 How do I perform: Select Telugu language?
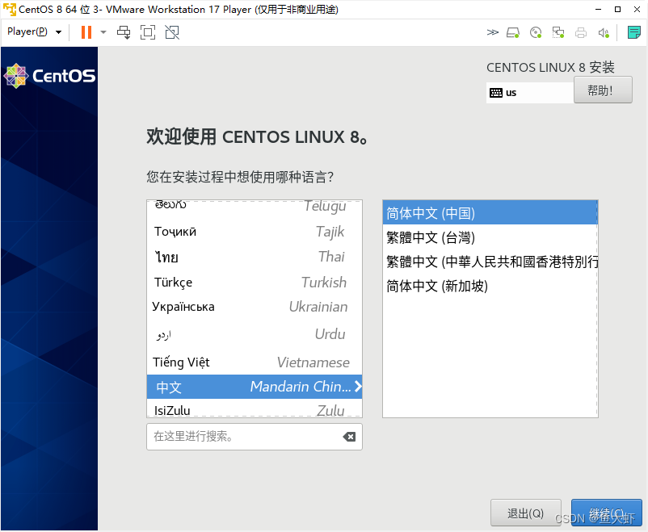click(255, 206)
